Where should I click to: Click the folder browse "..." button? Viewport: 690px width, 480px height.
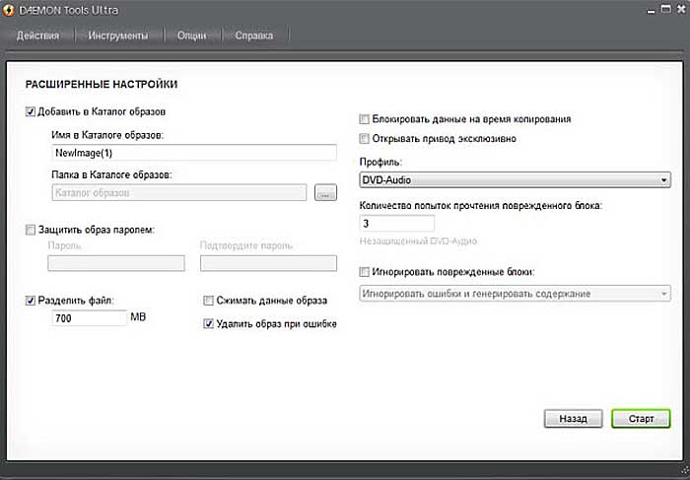coord(325,193)
